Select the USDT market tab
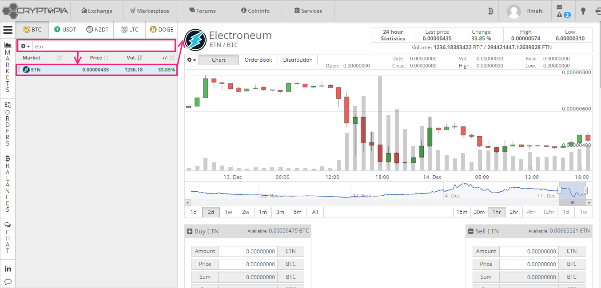Image resolution: width=601 pixels, height=288 pixels. pyautogui.click(x=65, y=30)
